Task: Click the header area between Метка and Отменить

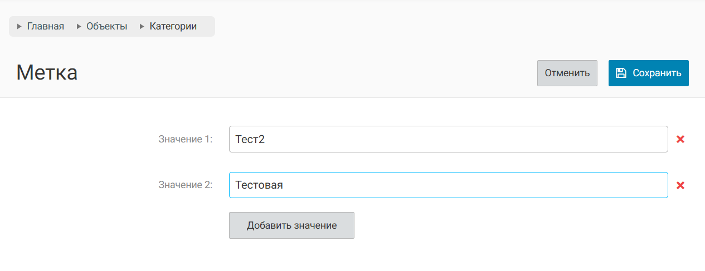Action: (x=307, y=73)
